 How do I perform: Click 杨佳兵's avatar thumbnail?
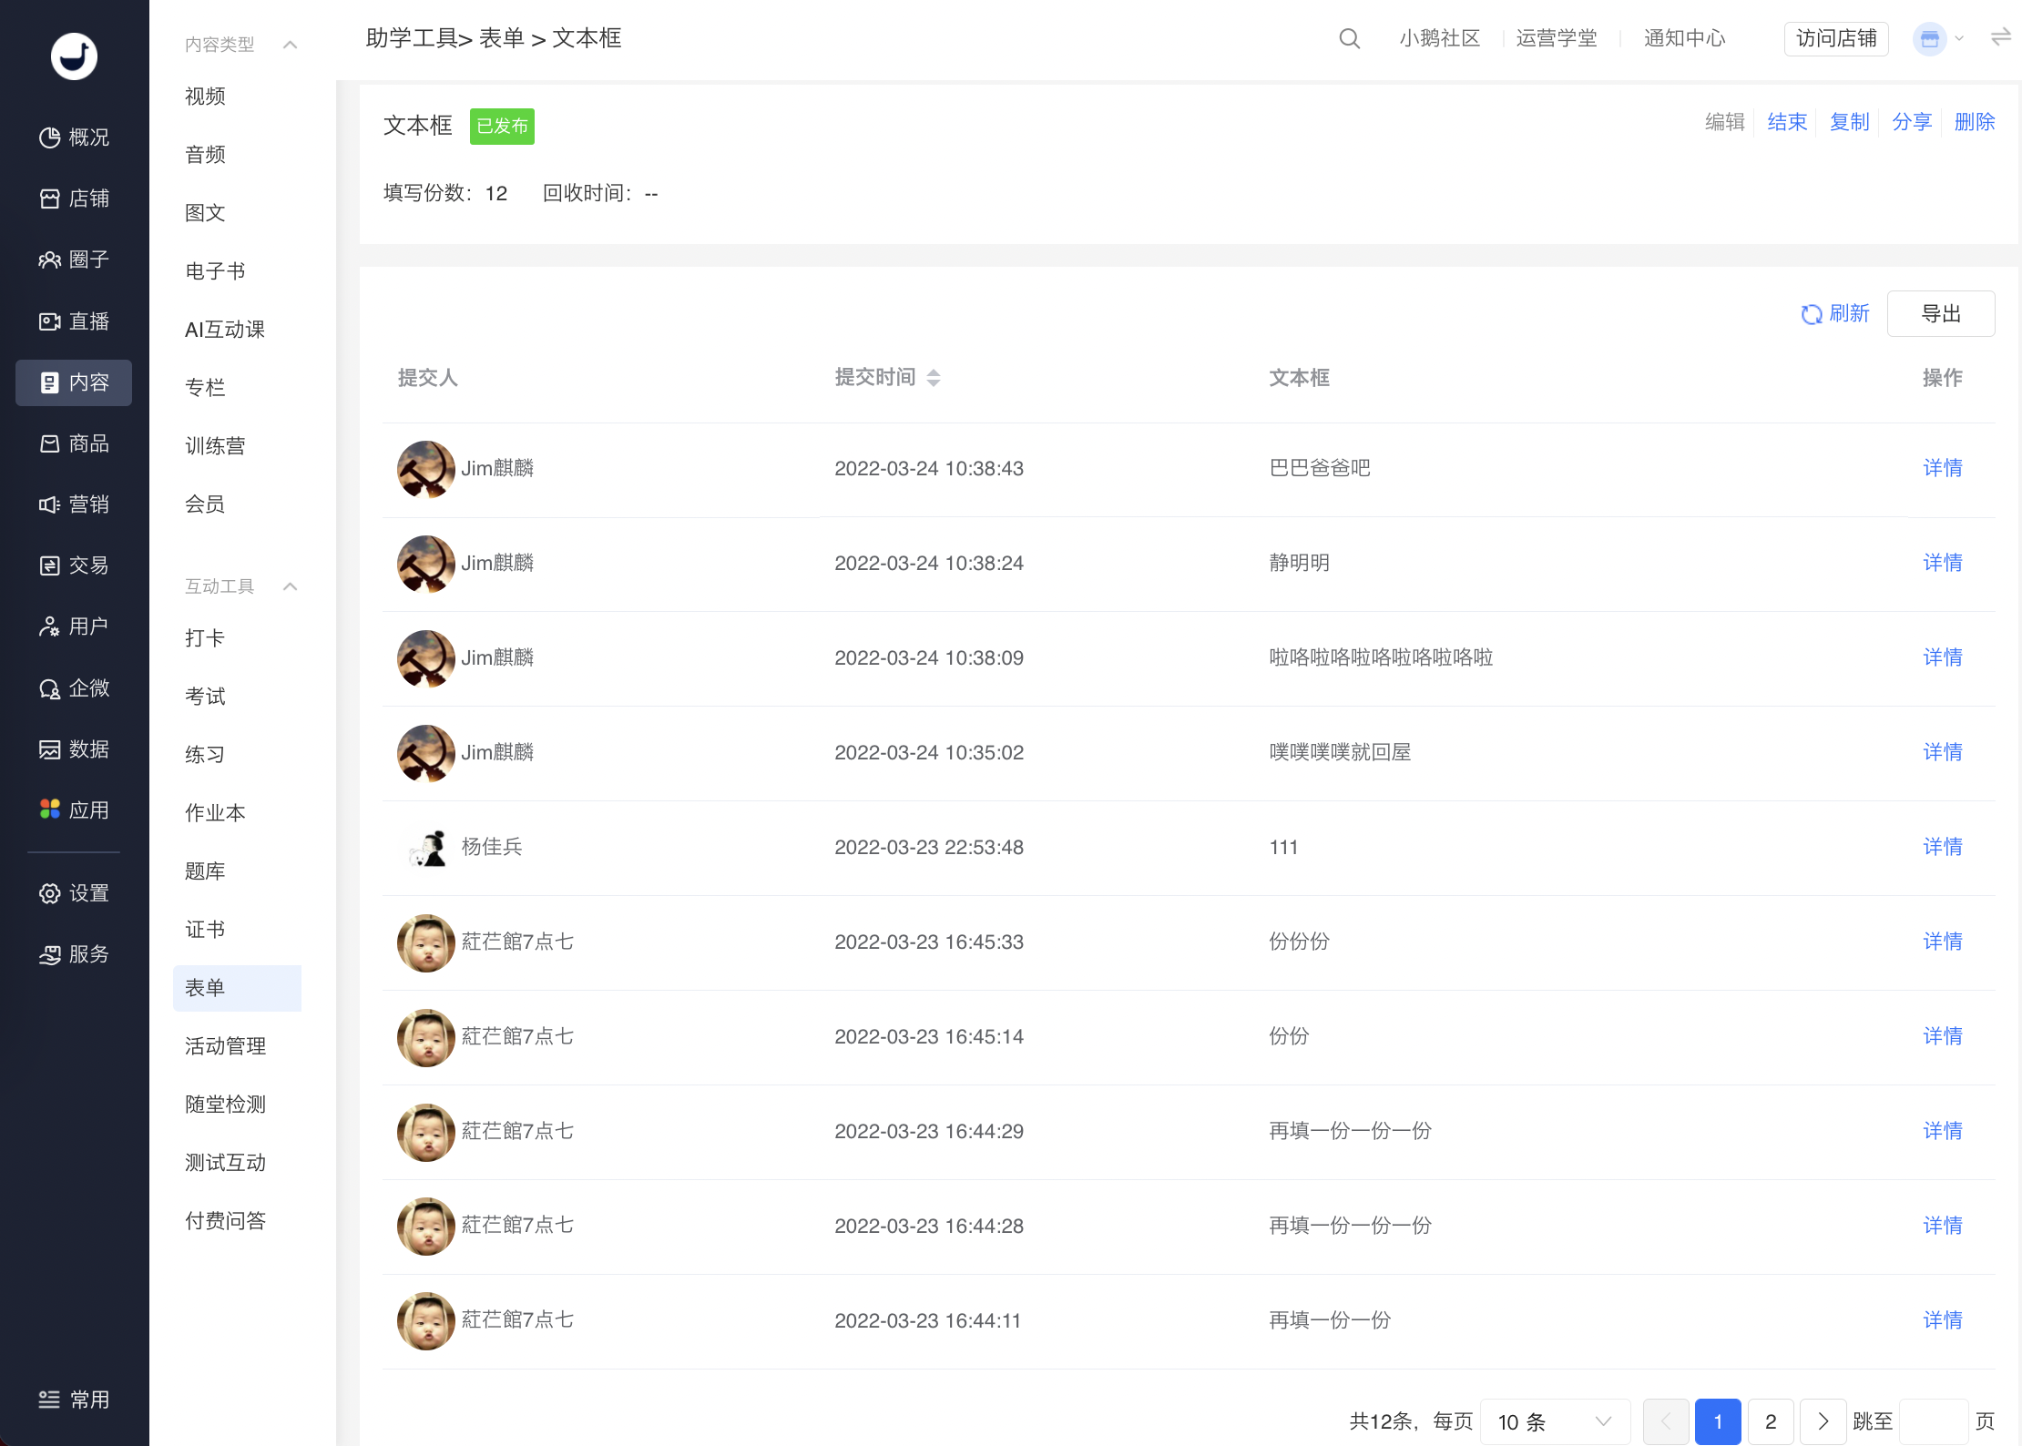pyautogui.click(x=426, y=848)
